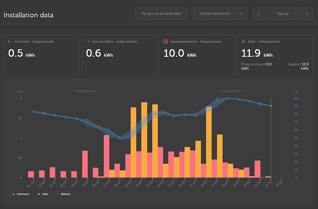
Task: Select the 0.5 kWh Zum Netz value
Action: 22,54
